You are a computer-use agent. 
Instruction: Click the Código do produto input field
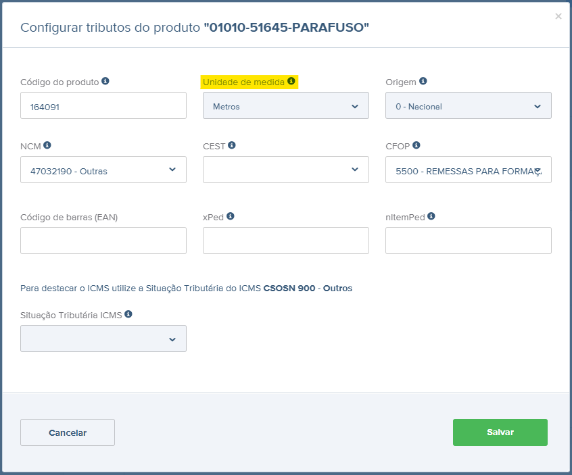pos(103,106)
